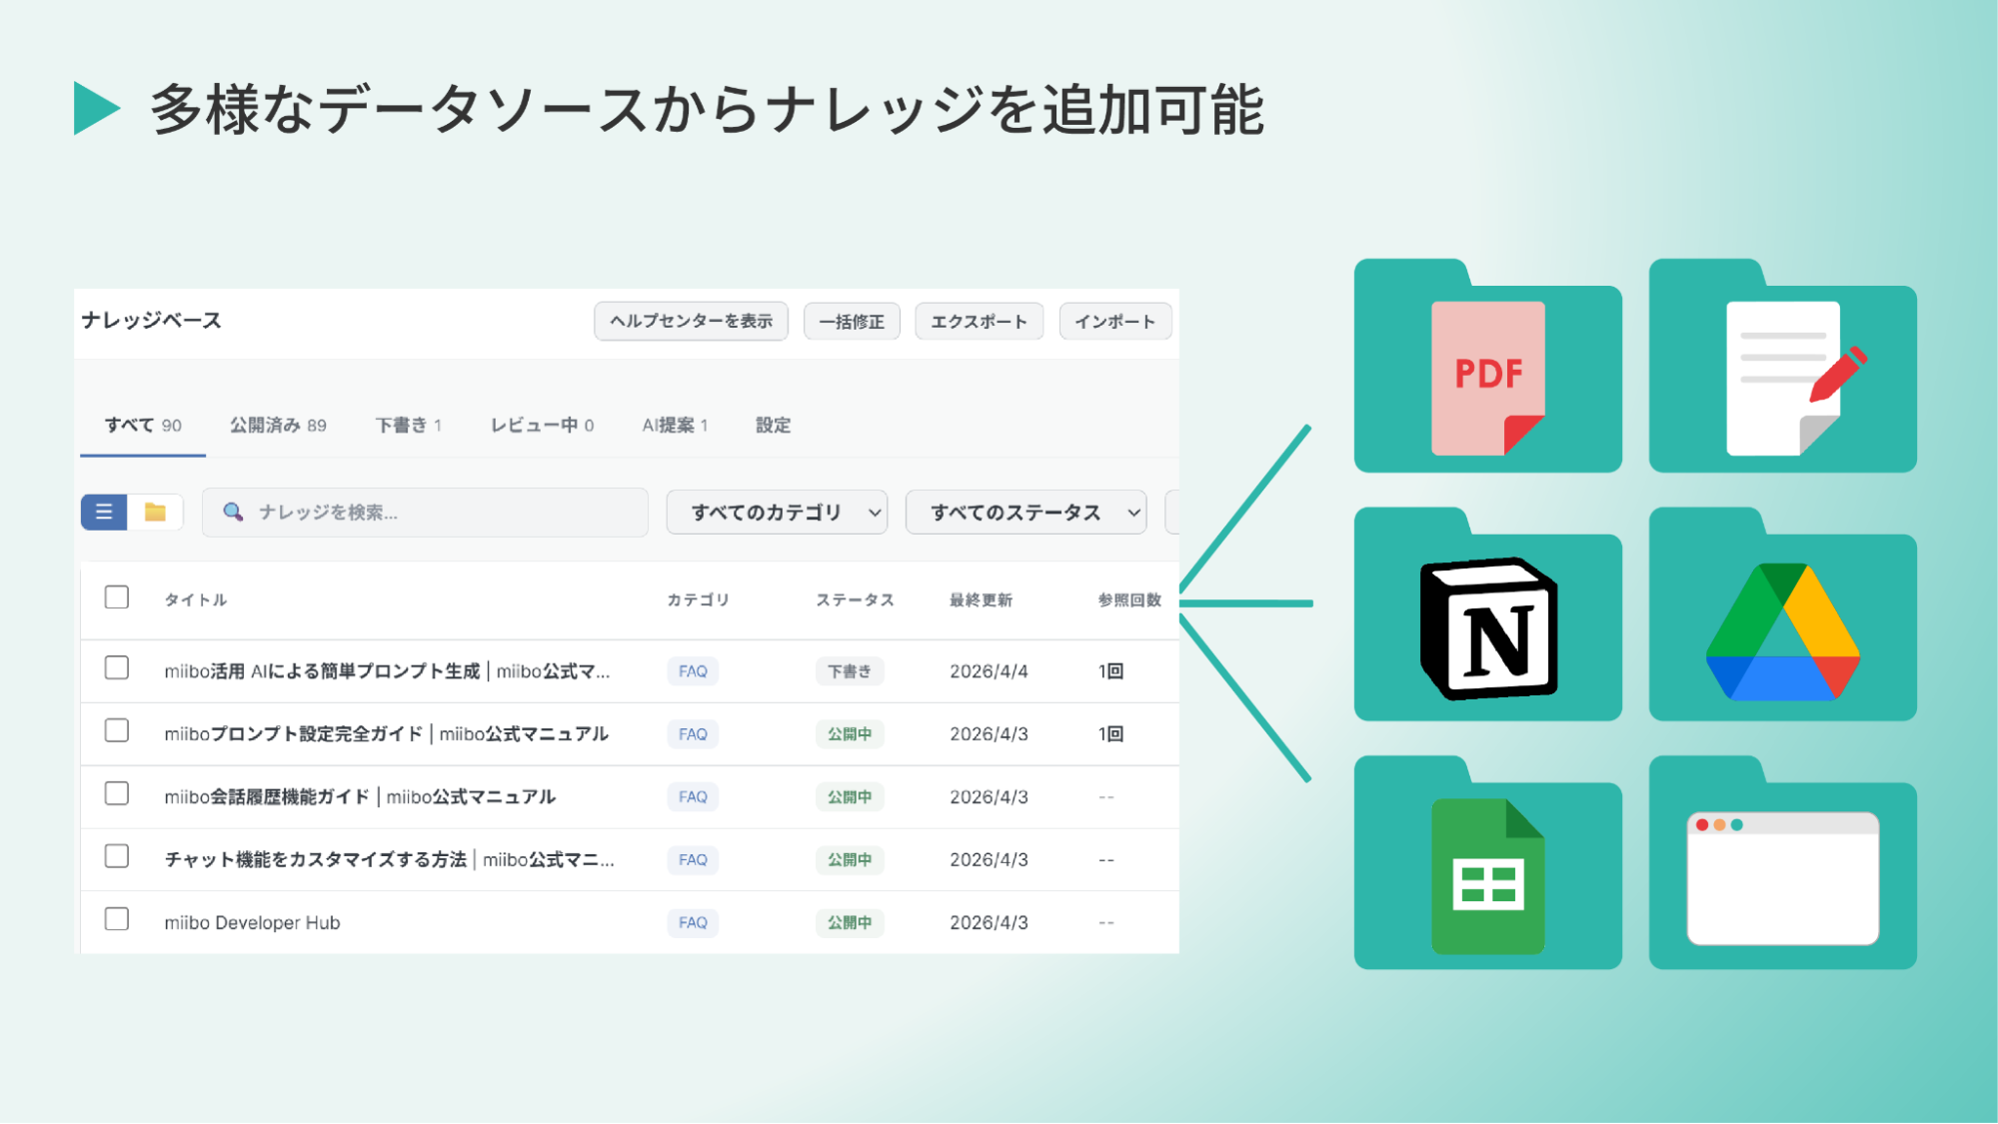This screenshot has width=1998, height=1124.
Task: Check the miibo Developer Hub row
Action: [117, 919]
